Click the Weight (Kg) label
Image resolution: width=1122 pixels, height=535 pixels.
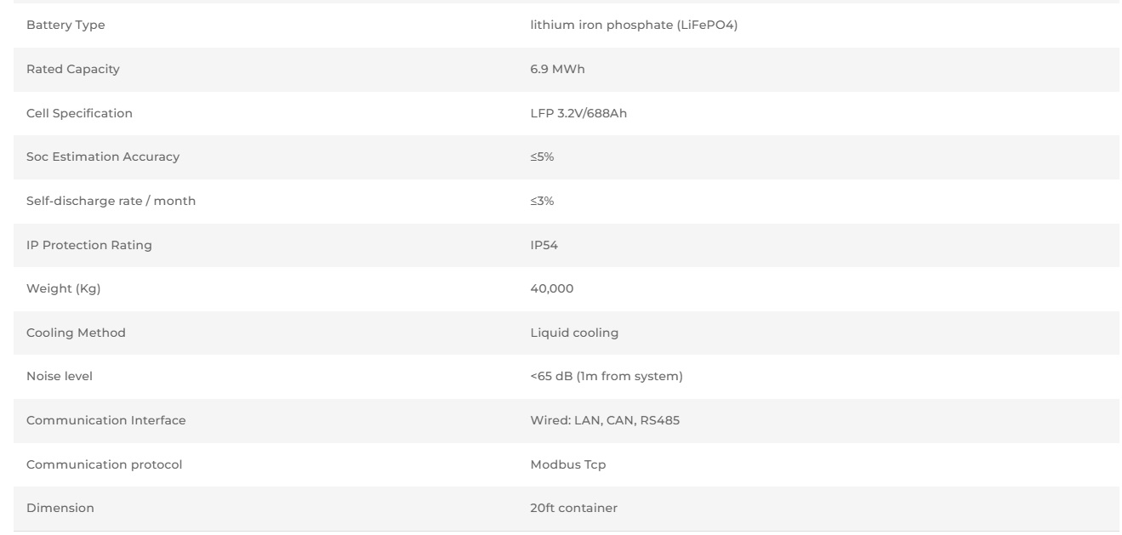63,289
